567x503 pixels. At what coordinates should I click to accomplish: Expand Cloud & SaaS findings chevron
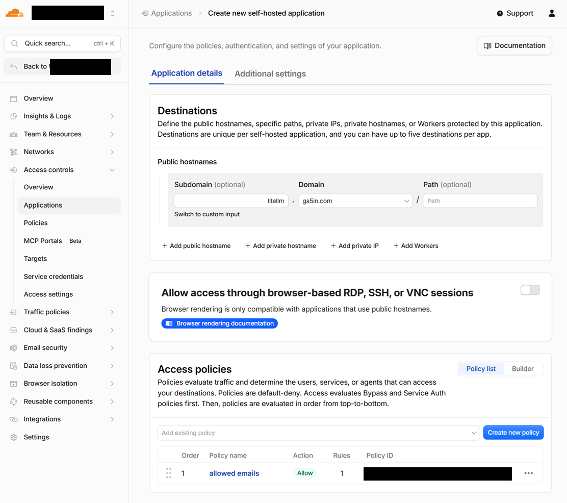(112, 330)
